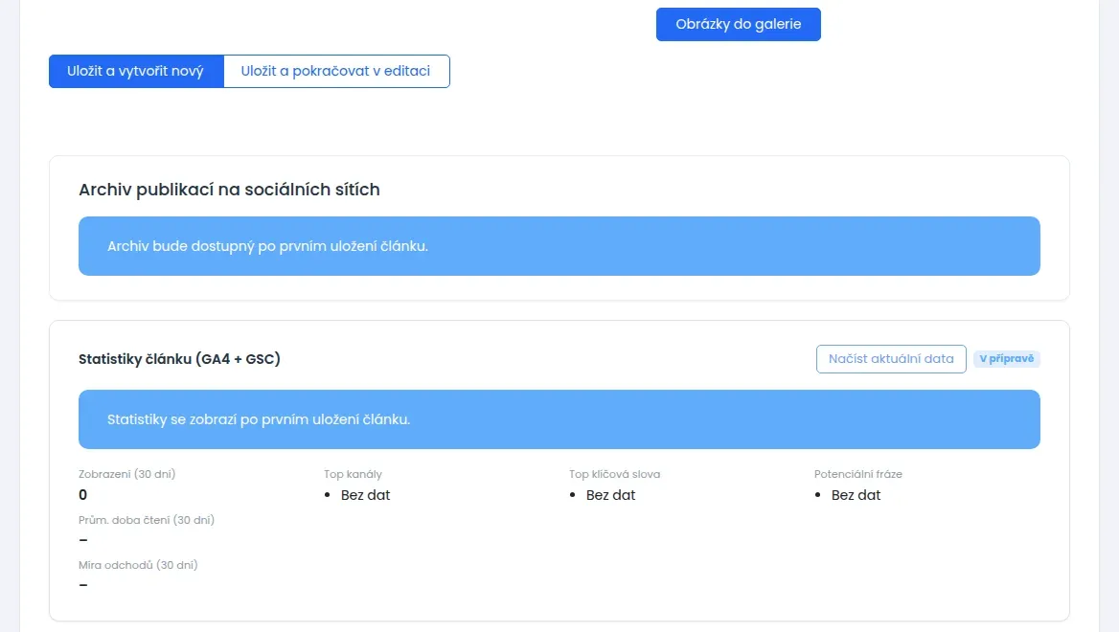
Task: Click the Top klíčová slova label
Action: point(614,474)
